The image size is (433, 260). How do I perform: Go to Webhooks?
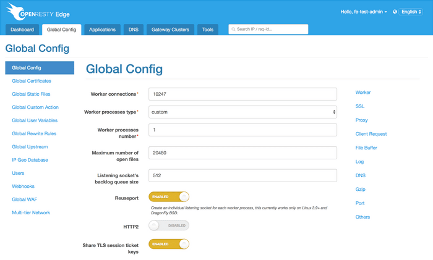coord(23,187)
